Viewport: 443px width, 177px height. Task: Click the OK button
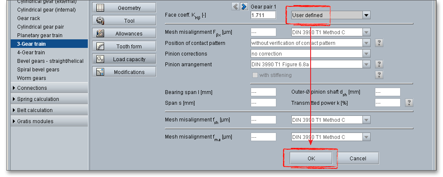311,158
